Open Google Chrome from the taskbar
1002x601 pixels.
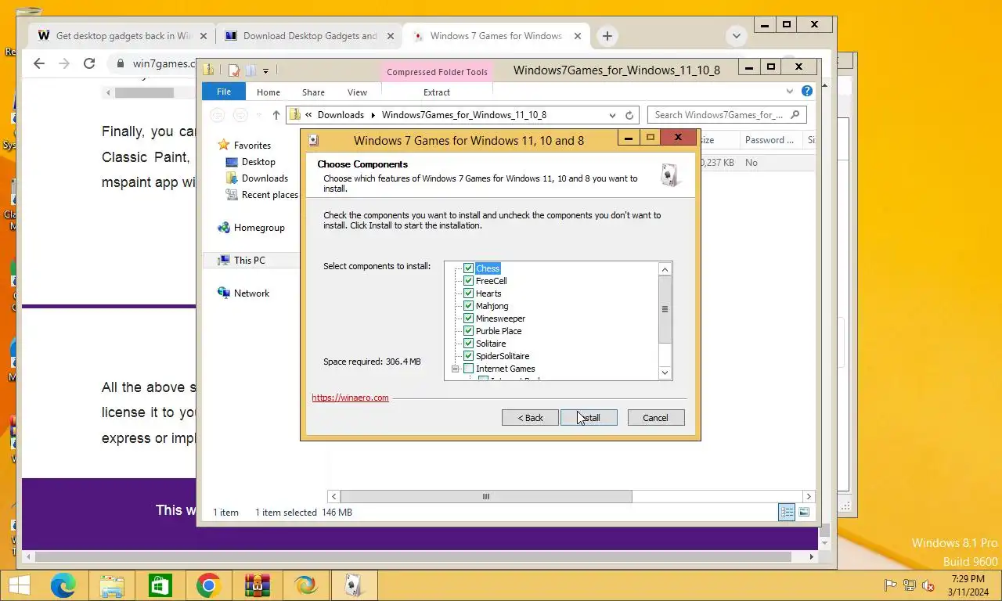click(x=208, y=585)
